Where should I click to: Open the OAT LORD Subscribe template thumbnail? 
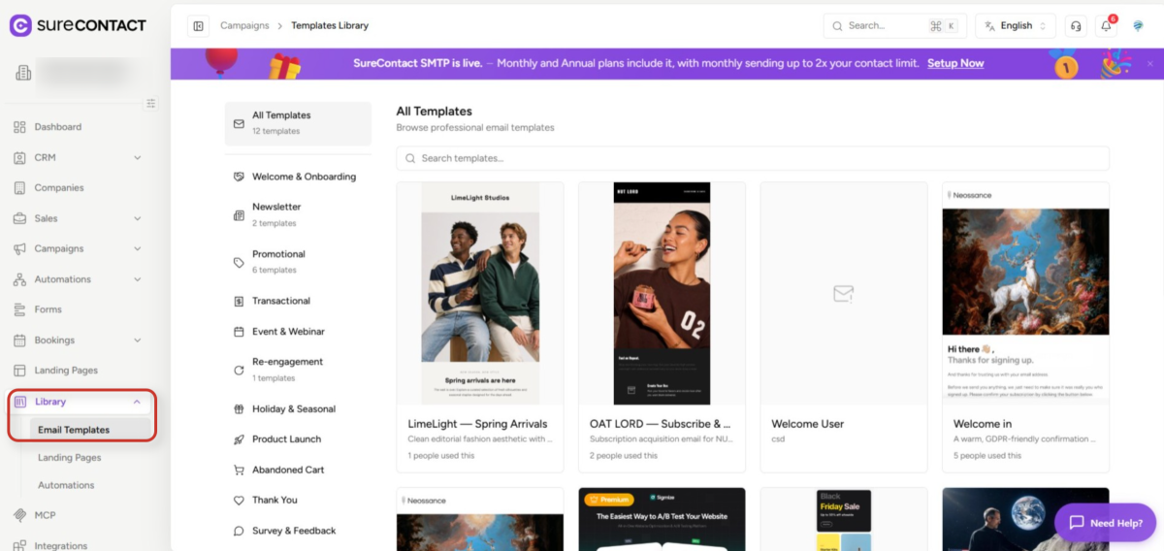coord(662,293)
